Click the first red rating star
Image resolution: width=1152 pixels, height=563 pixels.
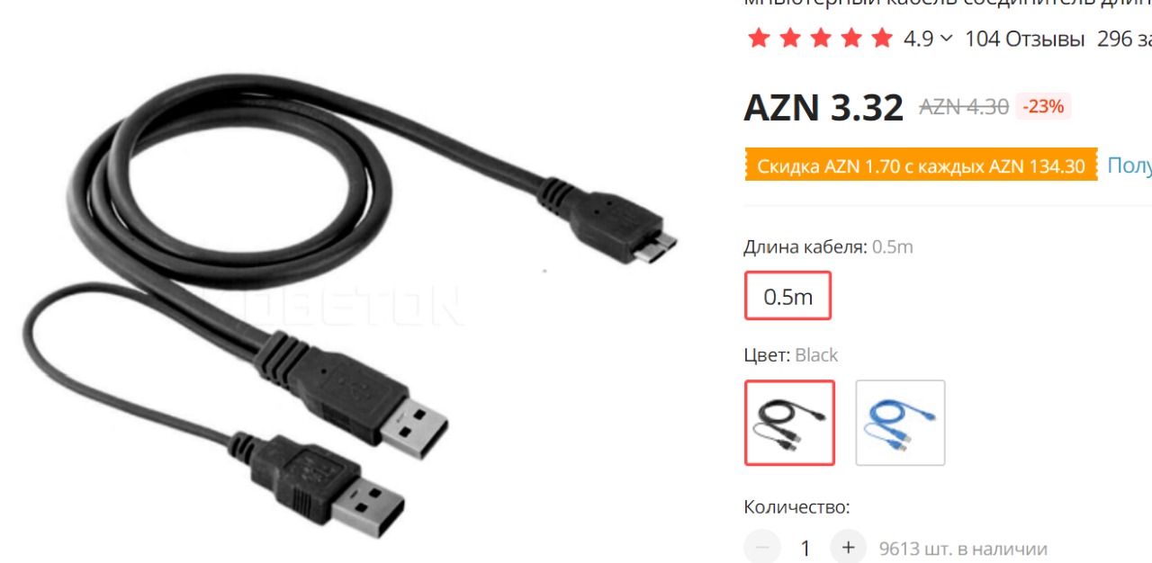(759, 39)
